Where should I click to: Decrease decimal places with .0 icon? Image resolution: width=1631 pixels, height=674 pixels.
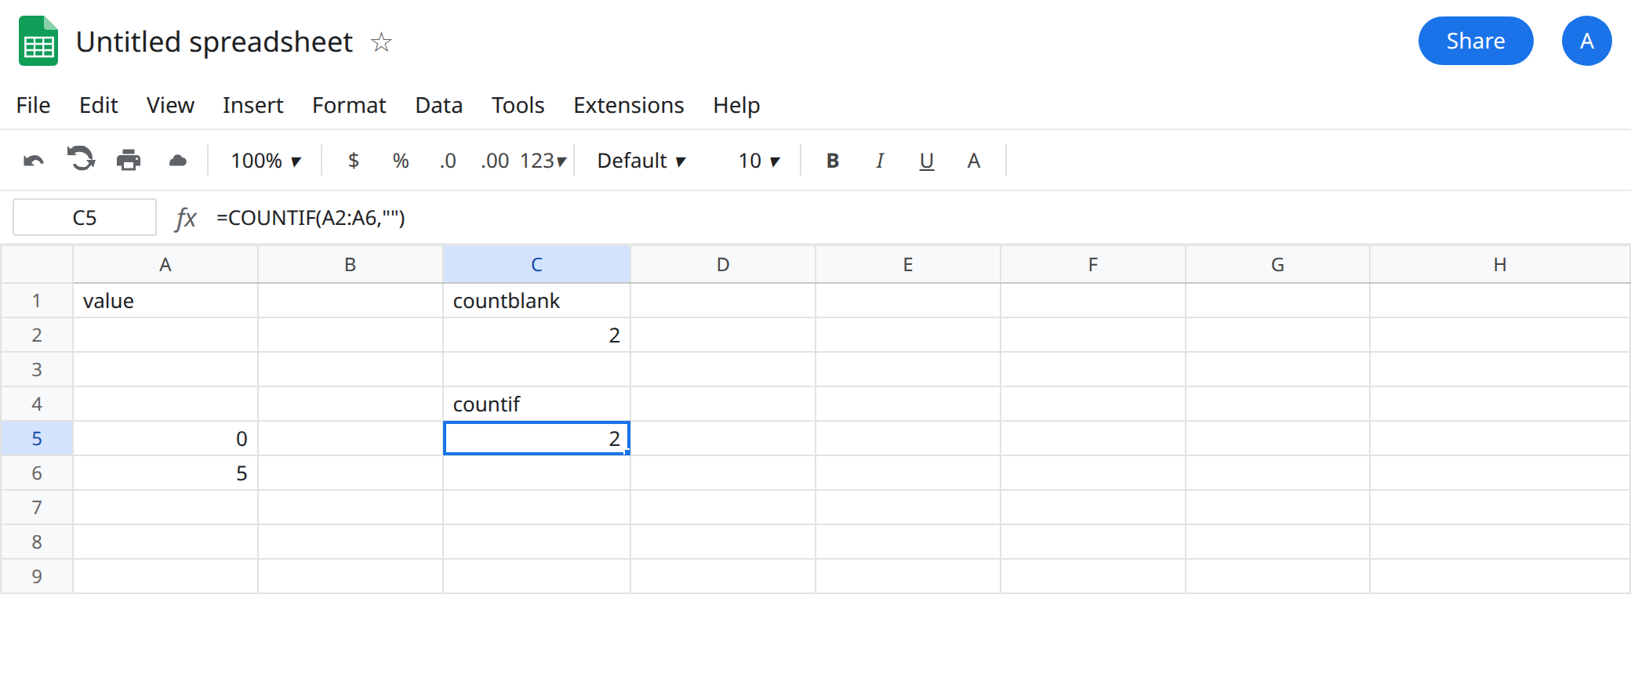point(448,161)
